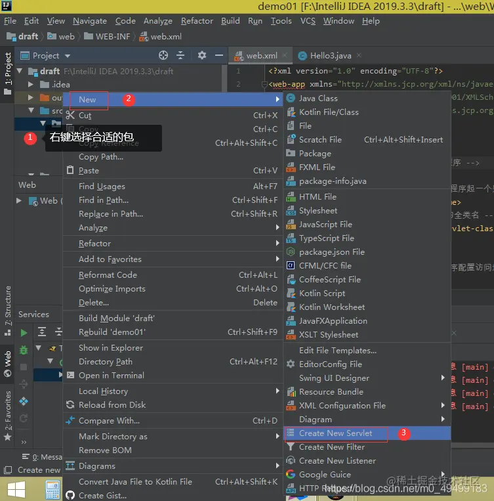The width and height of the screenshot is (494, 501).
Task: Open Calculator from taskbar
Action: click(52, 489)
